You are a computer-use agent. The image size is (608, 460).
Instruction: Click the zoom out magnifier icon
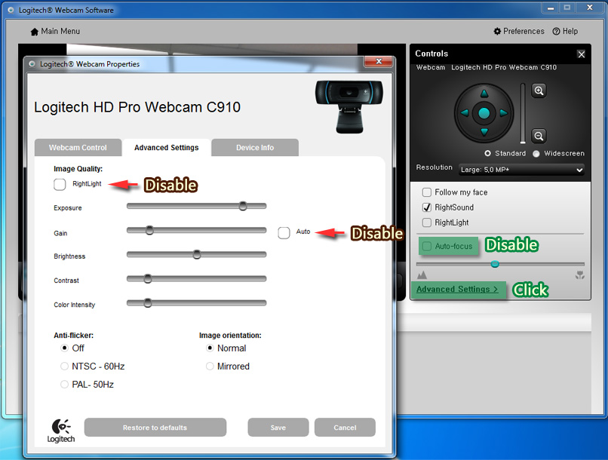click(x=539, y=136)
